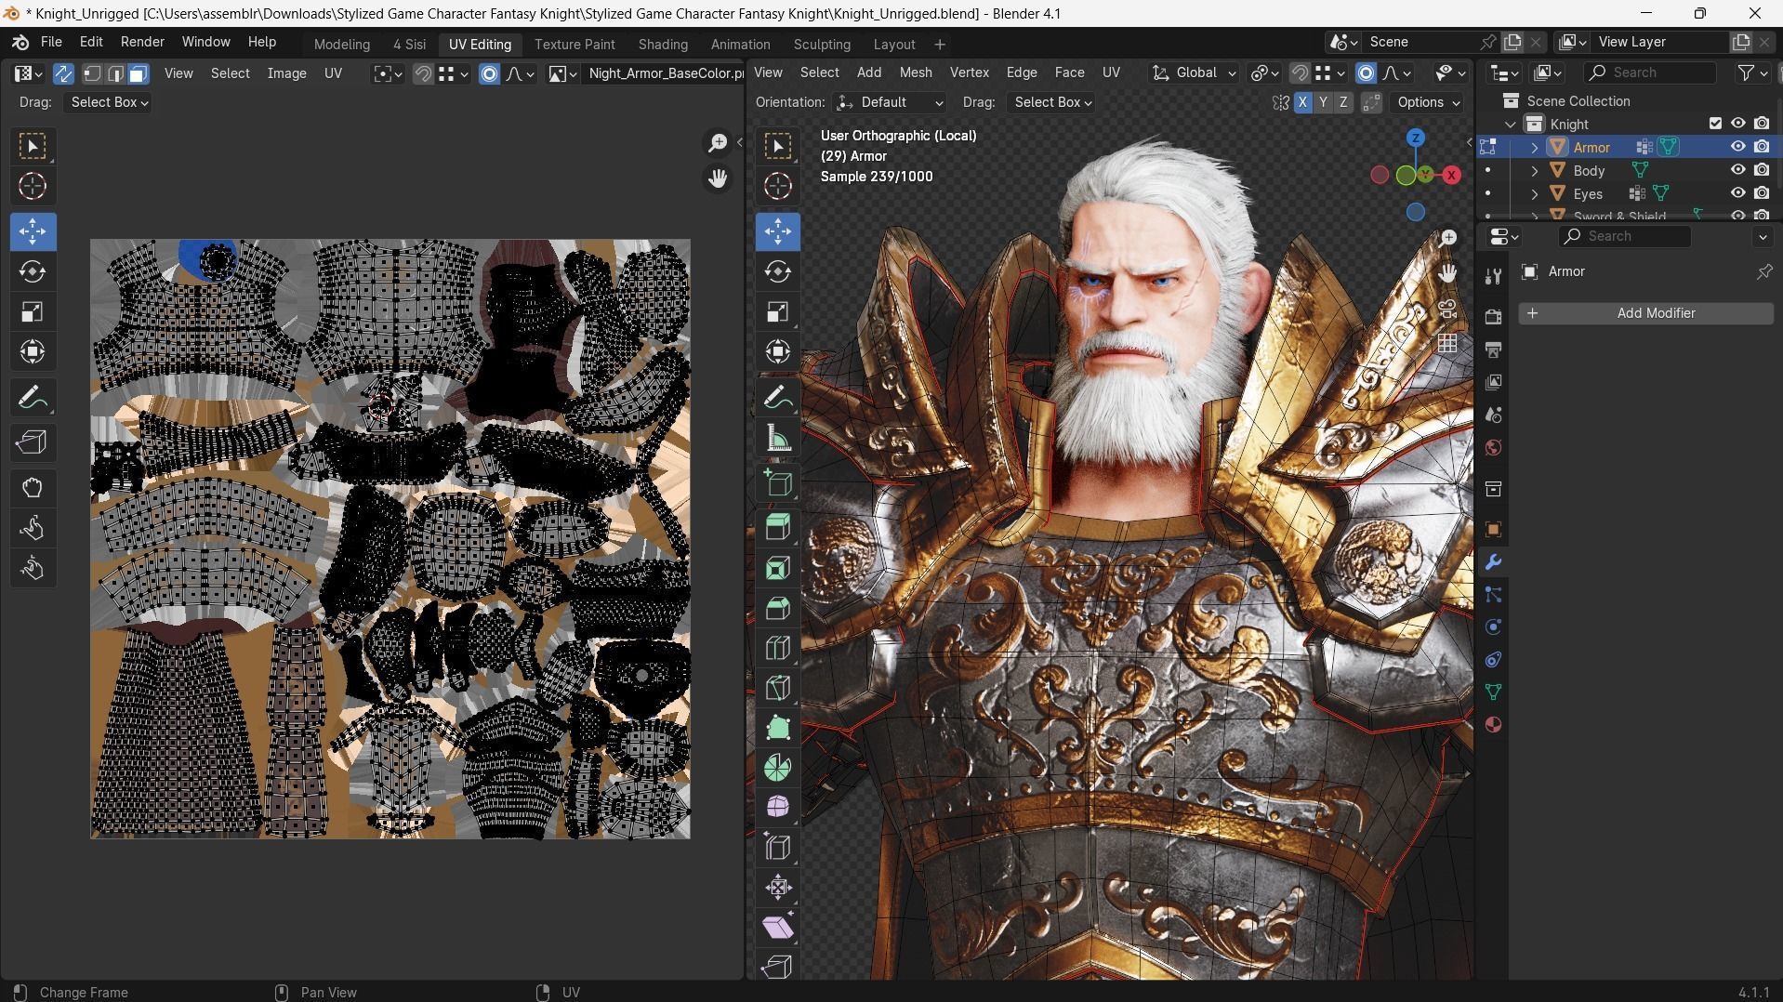Click the Night_Armor_BaseColor image name field
The height and width of the screenshot is (1002, 1783).
pyautogui.click(x=666, y=73)
